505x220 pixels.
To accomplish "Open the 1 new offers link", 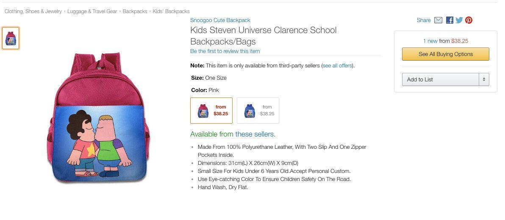I will pyautogui.click(x=430, y=41).
